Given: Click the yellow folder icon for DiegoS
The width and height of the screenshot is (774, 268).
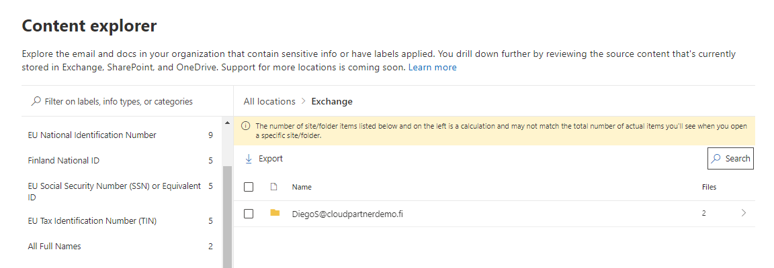Looking at the screenshot, I should (x=275, y=213).
